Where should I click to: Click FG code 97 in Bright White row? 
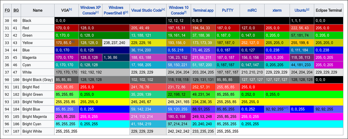tap(7, 131)
